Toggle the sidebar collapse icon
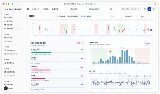The image size is (160, 94). click(28, 9)
